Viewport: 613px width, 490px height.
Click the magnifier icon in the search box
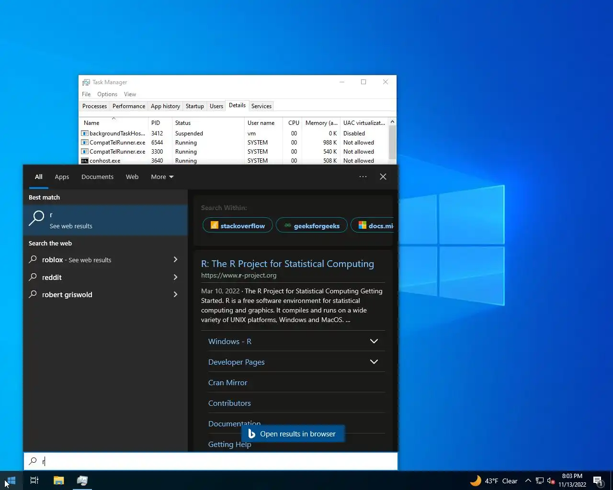tap(33, 461)
